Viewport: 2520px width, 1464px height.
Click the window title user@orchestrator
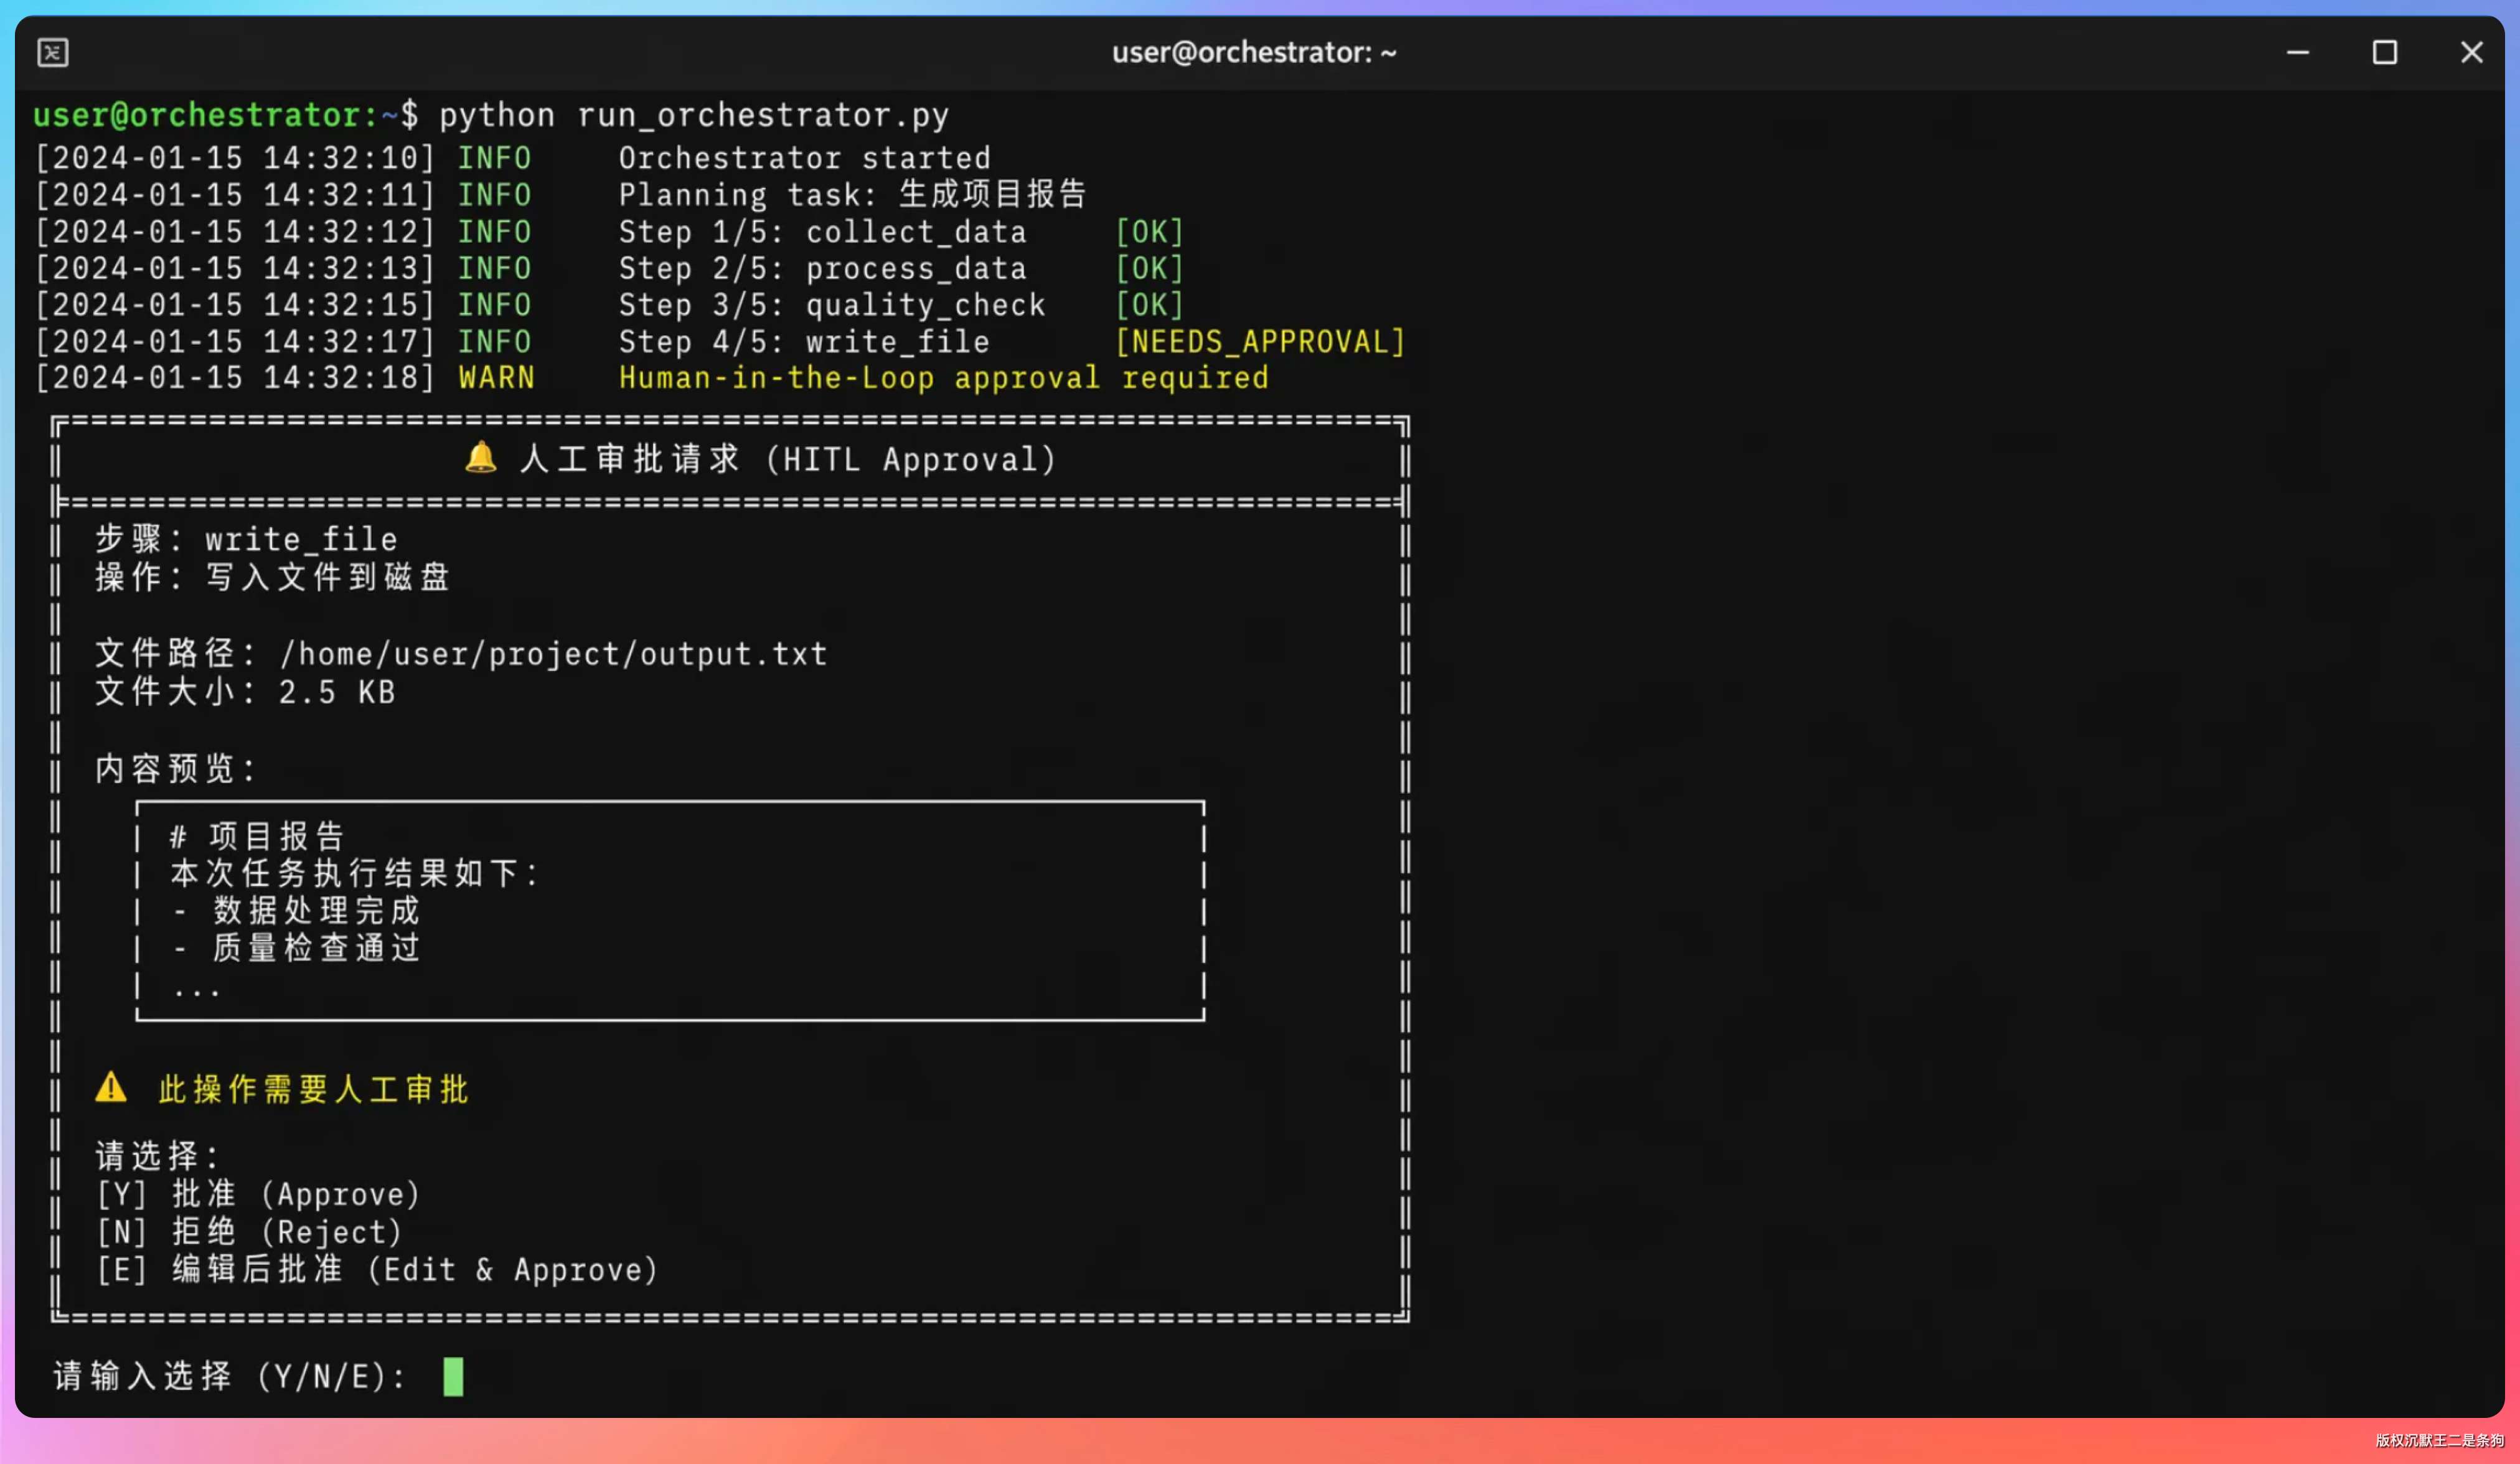(x=1253, y=52)
